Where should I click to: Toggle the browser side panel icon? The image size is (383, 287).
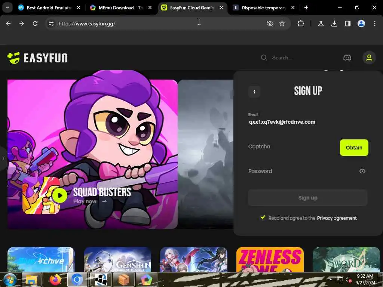click(x=347, y=24)
